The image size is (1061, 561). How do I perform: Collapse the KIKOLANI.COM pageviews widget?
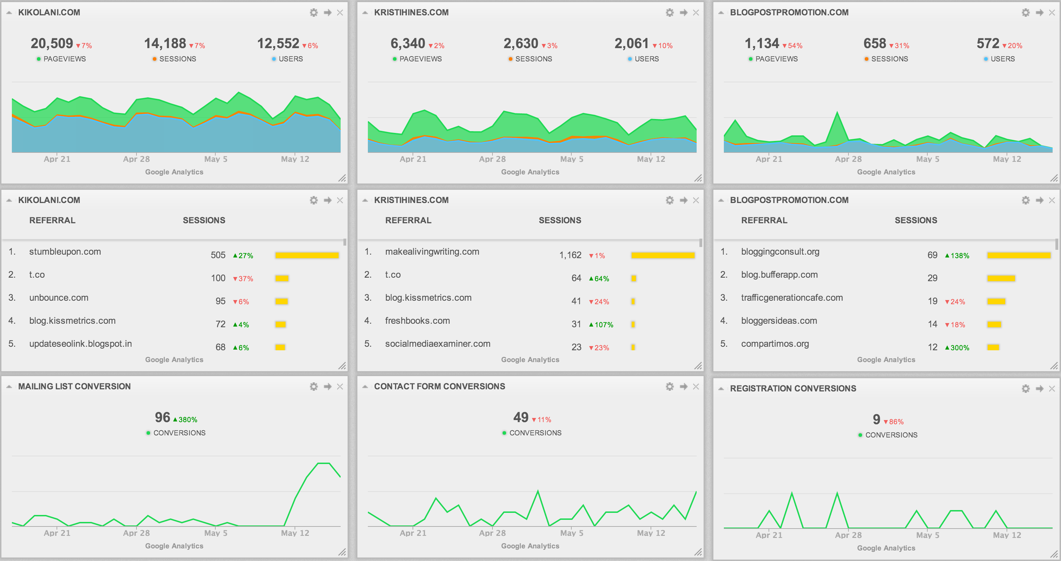point(9,12)
